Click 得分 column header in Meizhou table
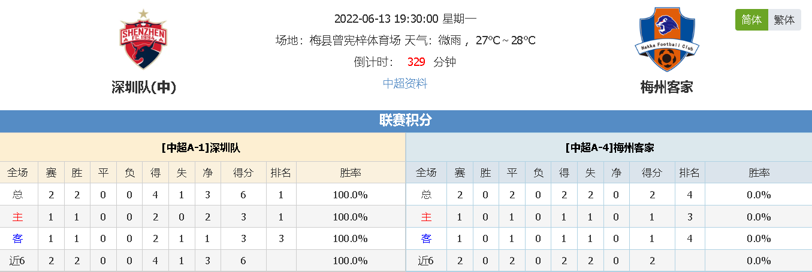The image size is (812, 272). (x=651, y=173)
